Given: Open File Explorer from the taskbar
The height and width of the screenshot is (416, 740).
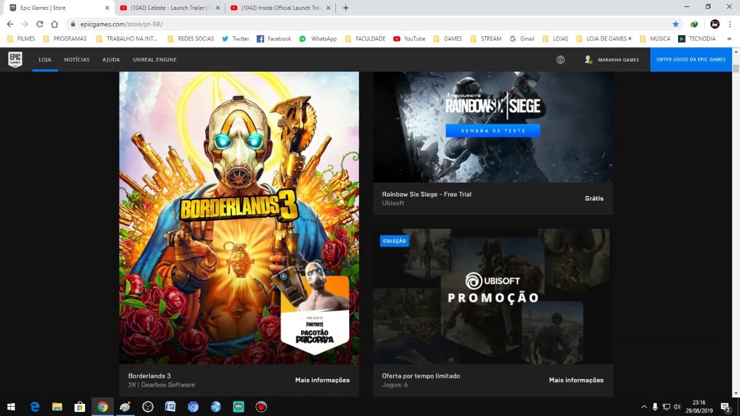Looking at the screenshot, I should click(57, 407).
